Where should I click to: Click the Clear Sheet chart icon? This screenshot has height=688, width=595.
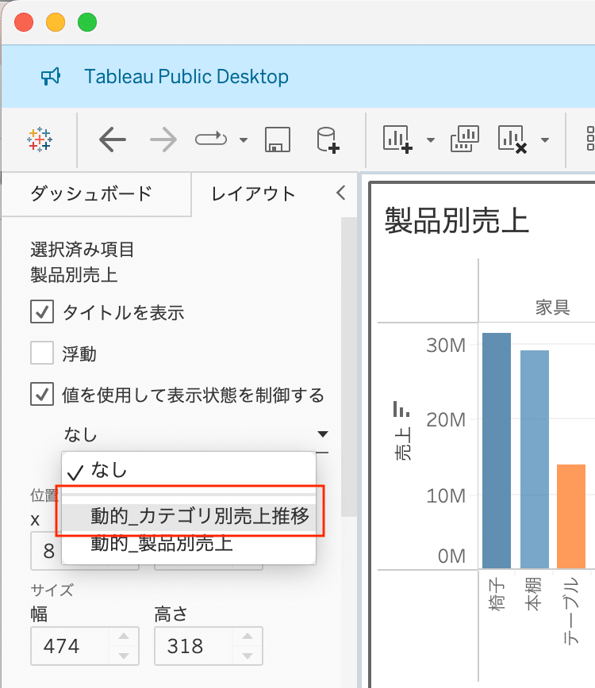click(512, 140)
